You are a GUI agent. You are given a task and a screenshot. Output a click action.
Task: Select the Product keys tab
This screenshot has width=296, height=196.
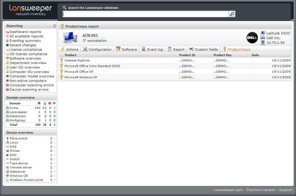pyautogui.click(x=237, y=49)
